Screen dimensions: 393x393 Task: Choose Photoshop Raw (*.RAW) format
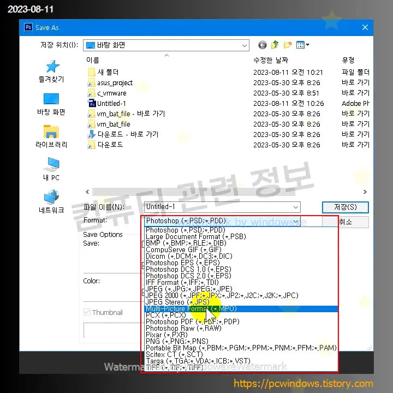click(241, 328)
